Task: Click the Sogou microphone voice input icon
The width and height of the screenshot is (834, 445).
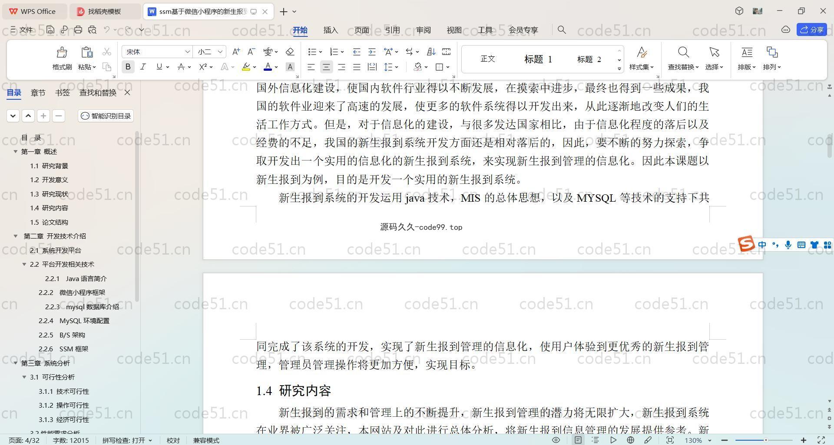Action: pyautogui.click(x=788, y=245)
